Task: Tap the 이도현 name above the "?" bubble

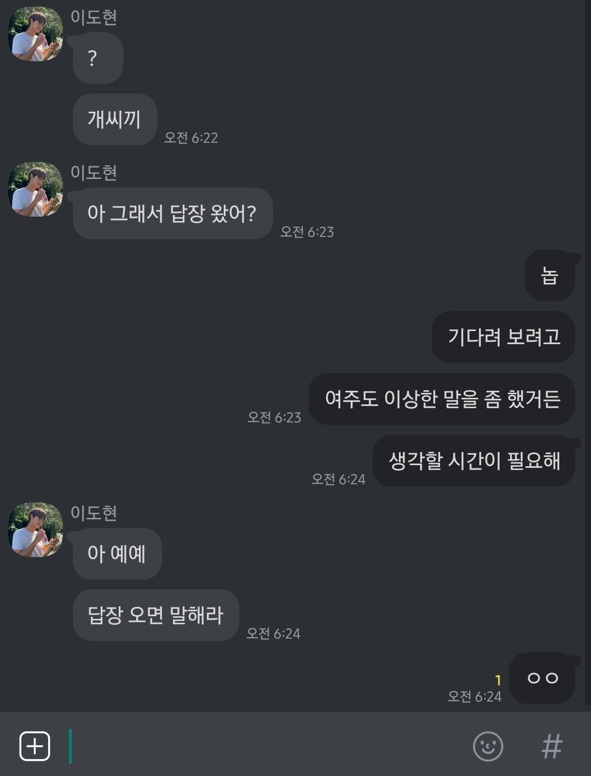Action: tap(94, 18)
